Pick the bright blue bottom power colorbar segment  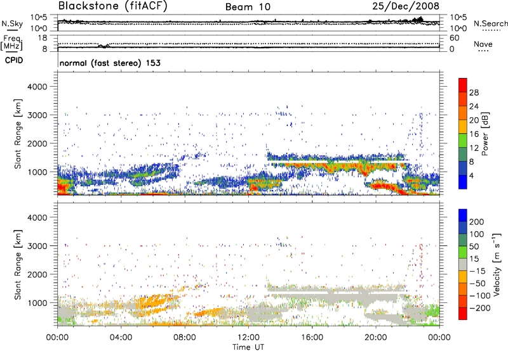pyautogui.click(x=463, y=182)
